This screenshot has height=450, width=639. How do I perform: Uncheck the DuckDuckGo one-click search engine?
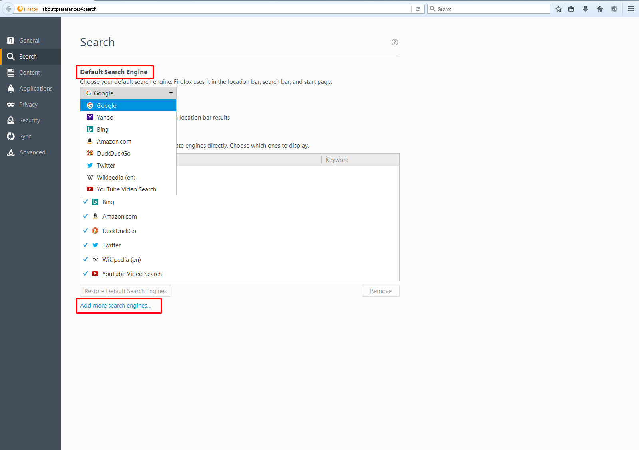pos(85,231)
